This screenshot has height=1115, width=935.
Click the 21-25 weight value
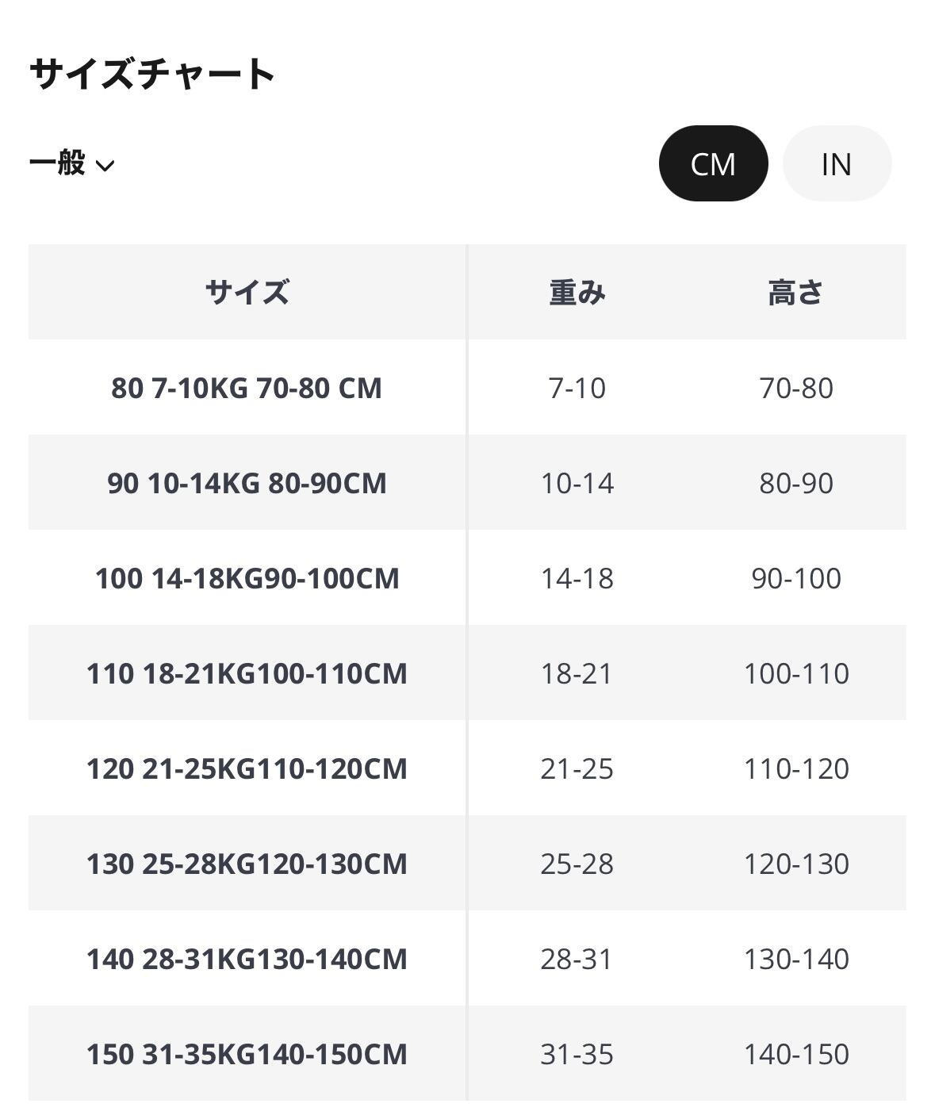point(577,768)
